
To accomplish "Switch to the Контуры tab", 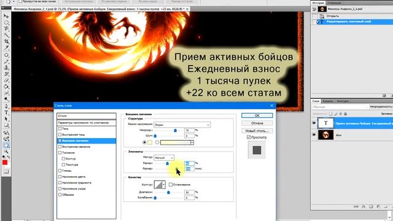I will coord(343,101).
